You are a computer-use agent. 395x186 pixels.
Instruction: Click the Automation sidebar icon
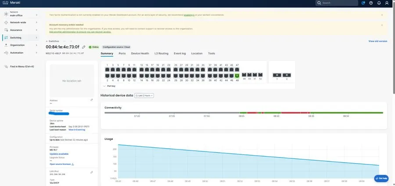click(6, 53)
